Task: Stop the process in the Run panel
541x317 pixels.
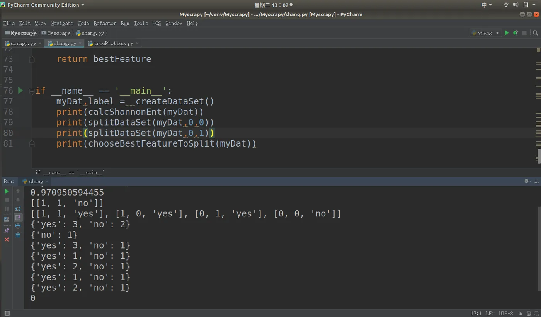Action: click(7, 200)
